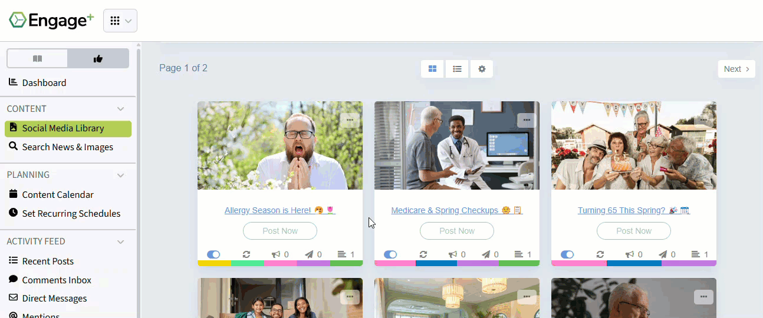The image size is (763, 318).
Task: Click the 'Page 1 of 2' text
Action: coord(183,68)
